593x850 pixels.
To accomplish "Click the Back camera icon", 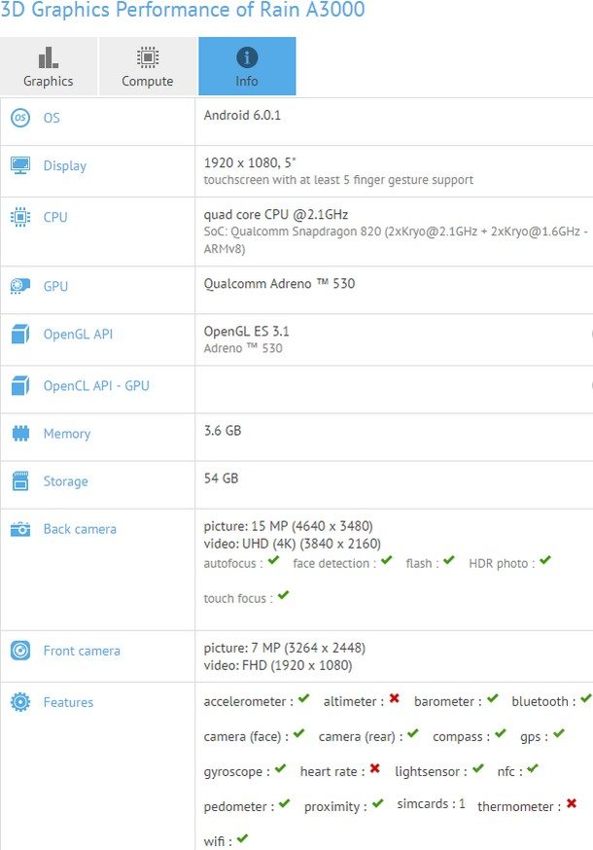I will pyautogui.click(x=19, y=529).
